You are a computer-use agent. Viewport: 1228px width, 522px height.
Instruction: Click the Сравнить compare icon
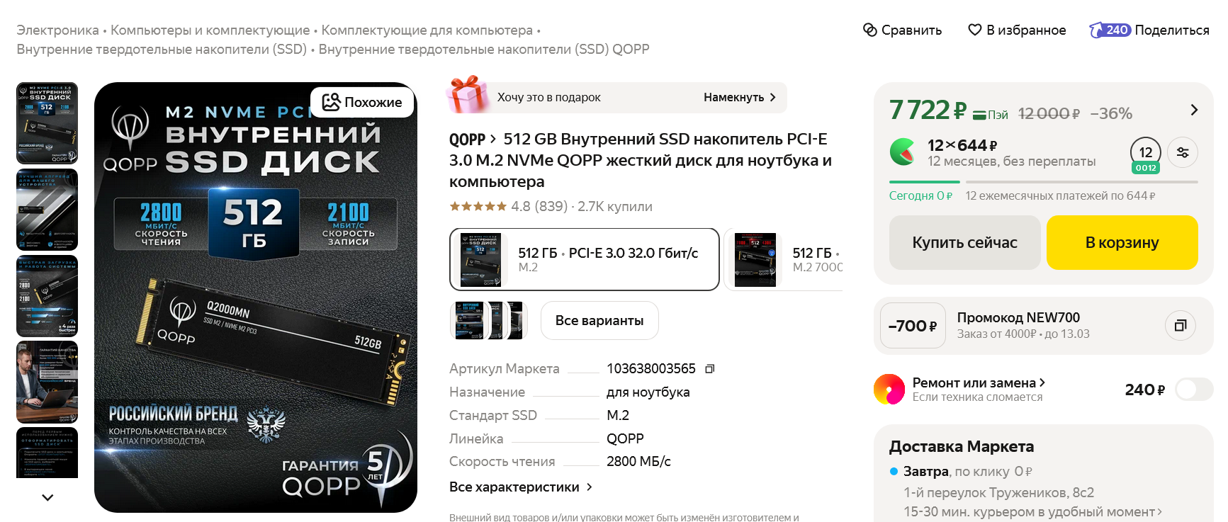(869, 30)
